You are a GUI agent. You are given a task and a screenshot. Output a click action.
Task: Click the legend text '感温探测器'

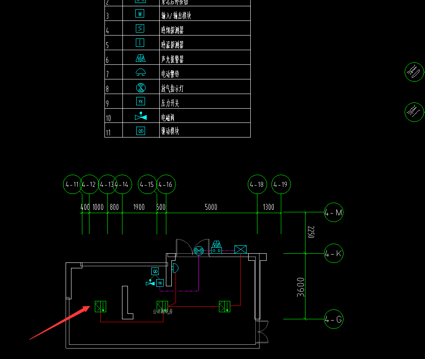173,45
